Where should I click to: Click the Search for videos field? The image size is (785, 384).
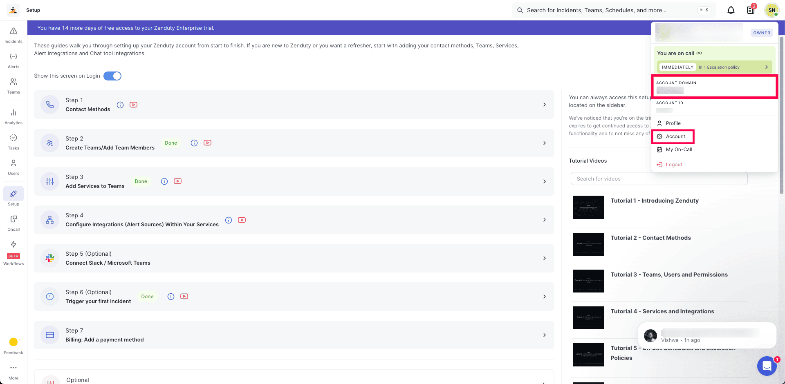(659, 179)
